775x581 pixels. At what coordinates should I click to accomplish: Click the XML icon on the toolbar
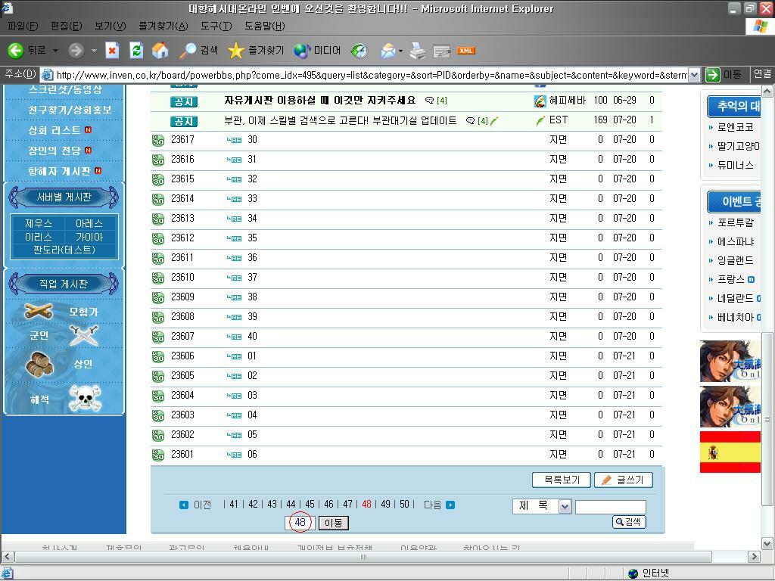click(x=467, y=50)
